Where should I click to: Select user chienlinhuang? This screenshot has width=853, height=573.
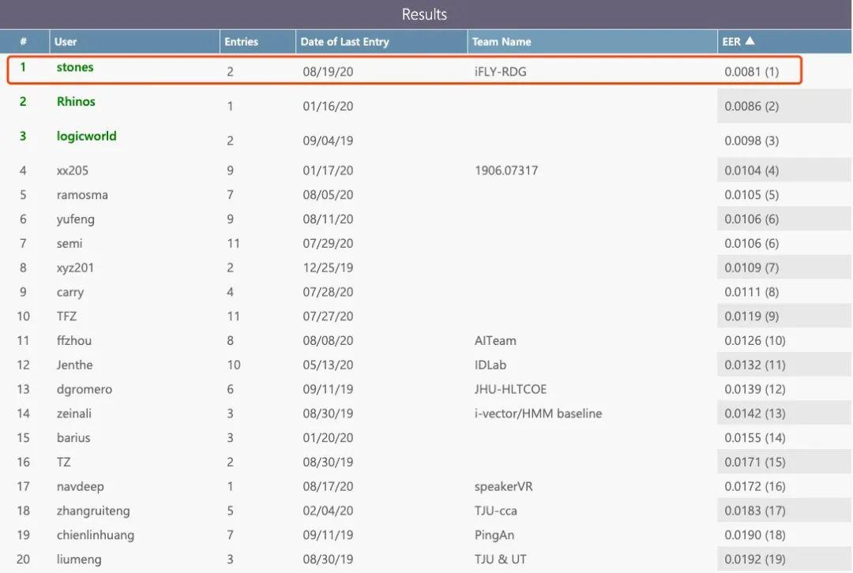click(x=96, y=535)
